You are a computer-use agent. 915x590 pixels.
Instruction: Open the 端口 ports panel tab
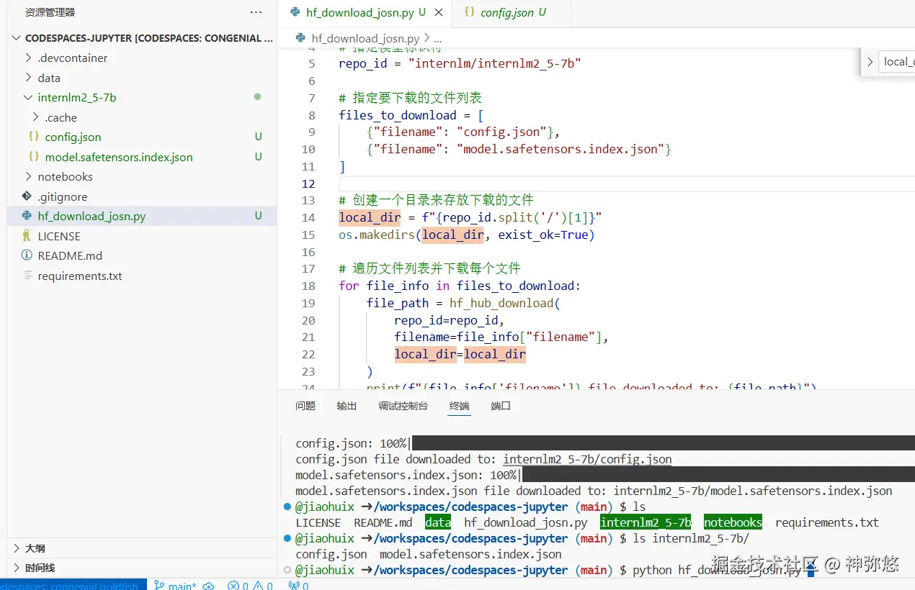(501, 406)
